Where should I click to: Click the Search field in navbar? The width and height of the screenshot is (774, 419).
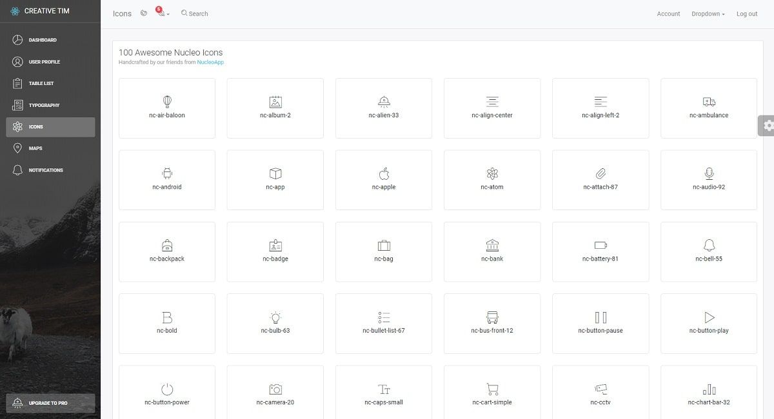click(198, 14)
